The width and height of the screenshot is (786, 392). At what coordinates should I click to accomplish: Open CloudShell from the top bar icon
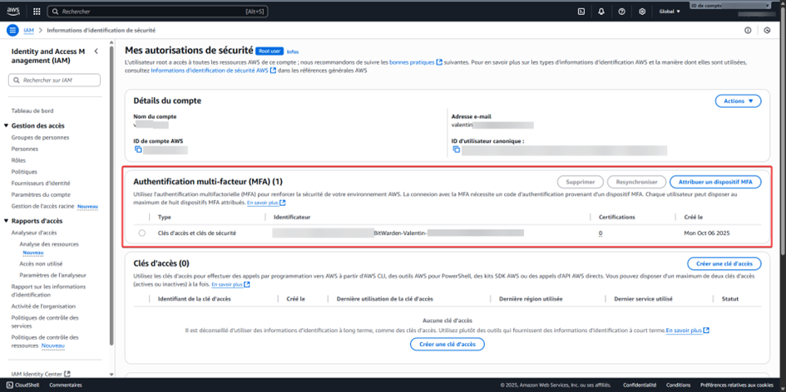point(581,11)
